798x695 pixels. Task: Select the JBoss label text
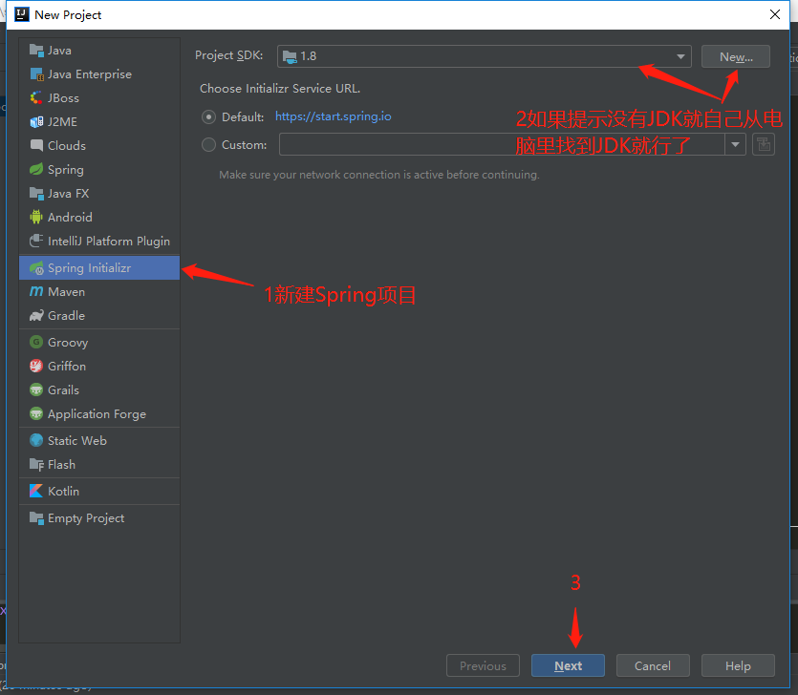(x=63, y=98)
